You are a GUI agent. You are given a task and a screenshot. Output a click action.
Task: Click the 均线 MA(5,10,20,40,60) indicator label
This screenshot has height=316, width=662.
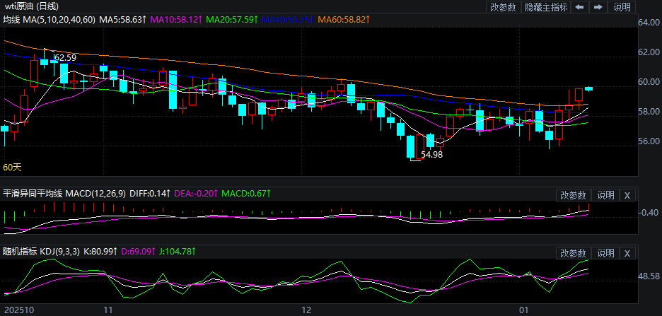point(48,19)
